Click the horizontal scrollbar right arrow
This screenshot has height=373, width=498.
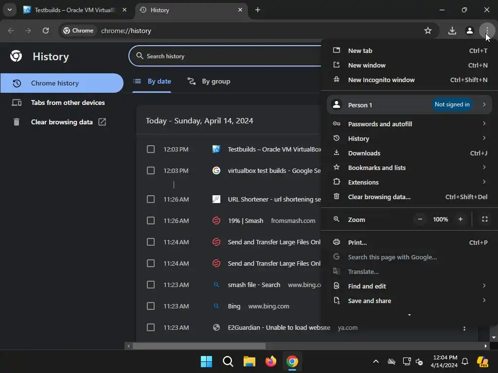click(486, 346)
